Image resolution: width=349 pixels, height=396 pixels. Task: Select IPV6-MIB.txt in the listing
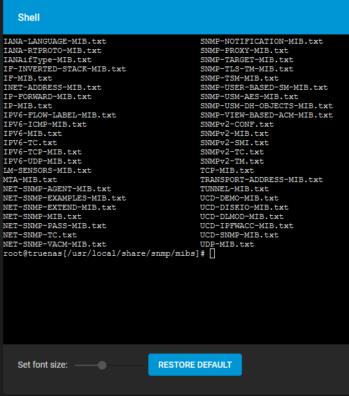(x=33, y=133)
